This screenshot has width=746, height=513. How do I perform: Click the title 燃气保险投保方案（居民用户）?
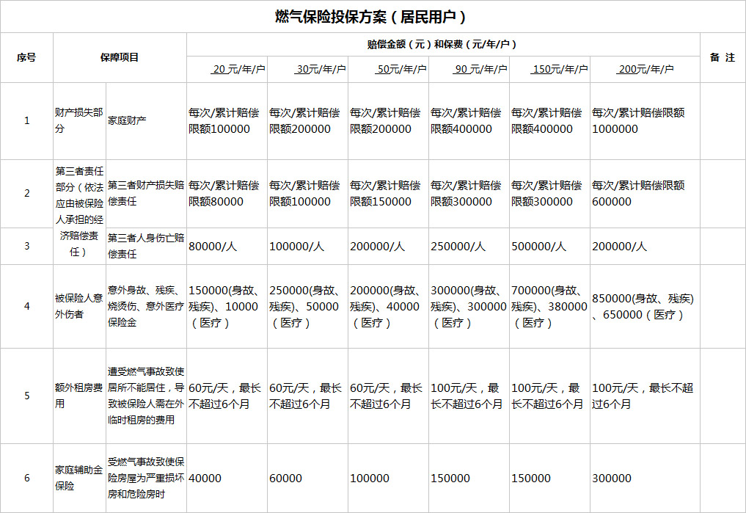[370, 17]
